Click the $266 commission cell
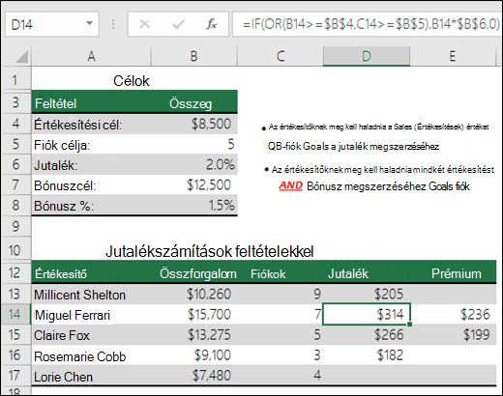This screenshot has width=503, height=396. click(367, 335)
